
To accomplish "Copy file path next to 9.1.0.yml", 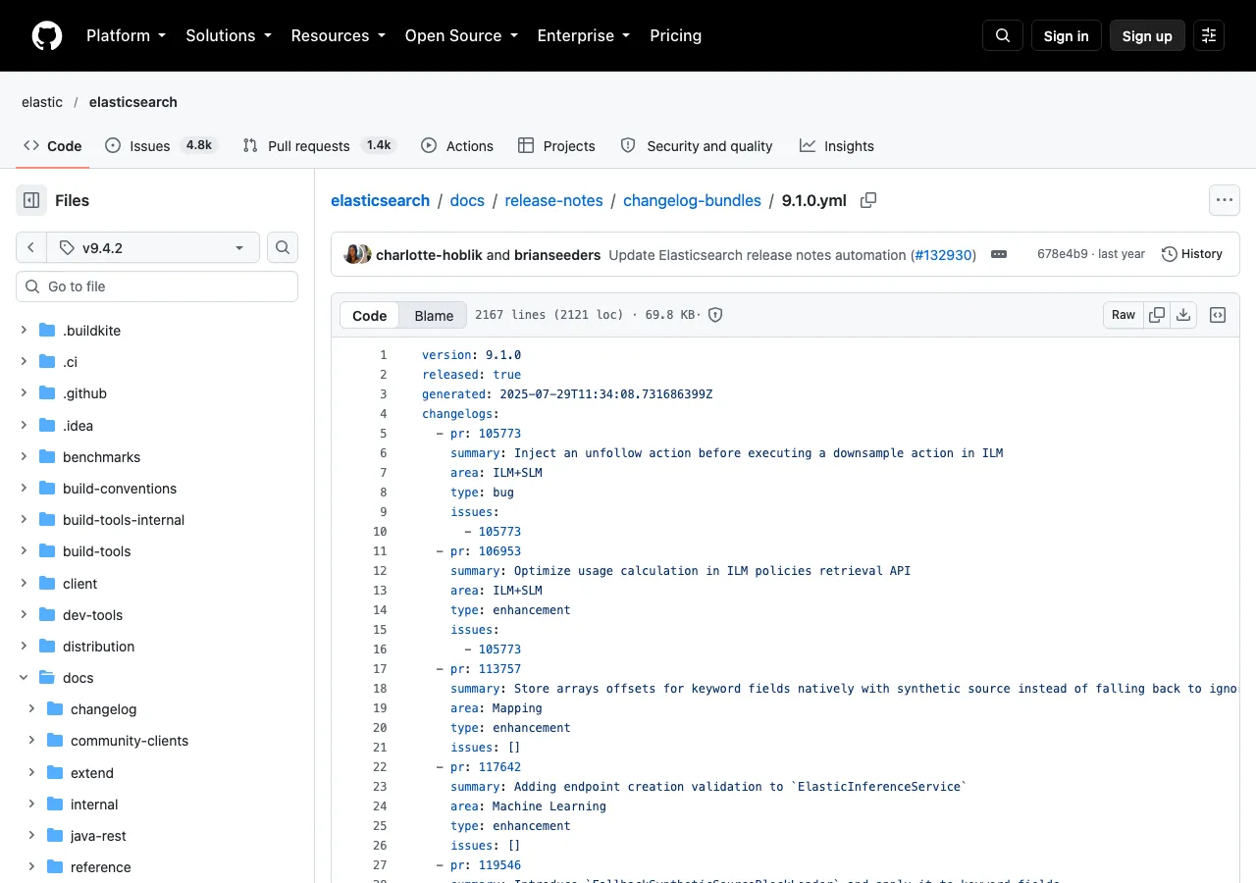I will click(868, 200).
